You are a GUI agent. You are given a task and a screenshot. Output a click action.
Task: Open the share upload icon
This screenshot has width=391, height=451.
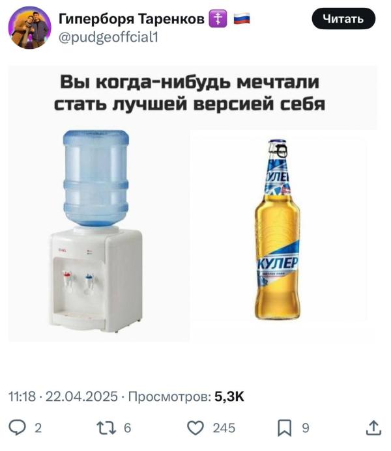tap(373, 428)
